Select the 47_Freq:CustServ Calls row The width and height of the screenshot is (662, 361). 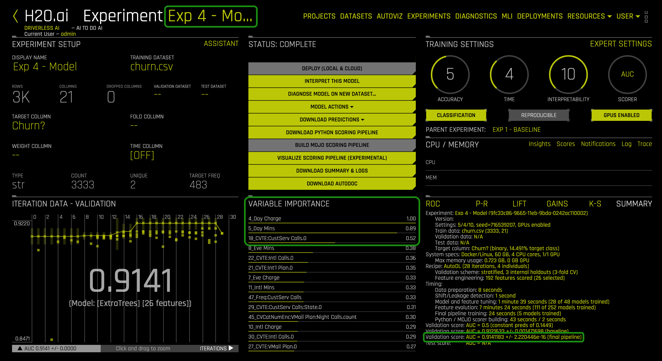tap(332, 298)
